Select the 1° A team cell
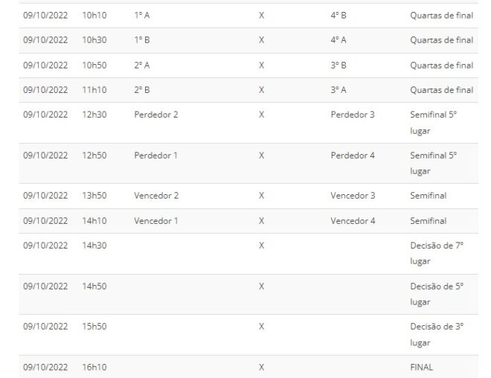 tap(141, 15)
